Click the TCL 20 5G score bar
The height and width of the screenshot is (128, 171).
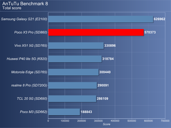(72, 99)
